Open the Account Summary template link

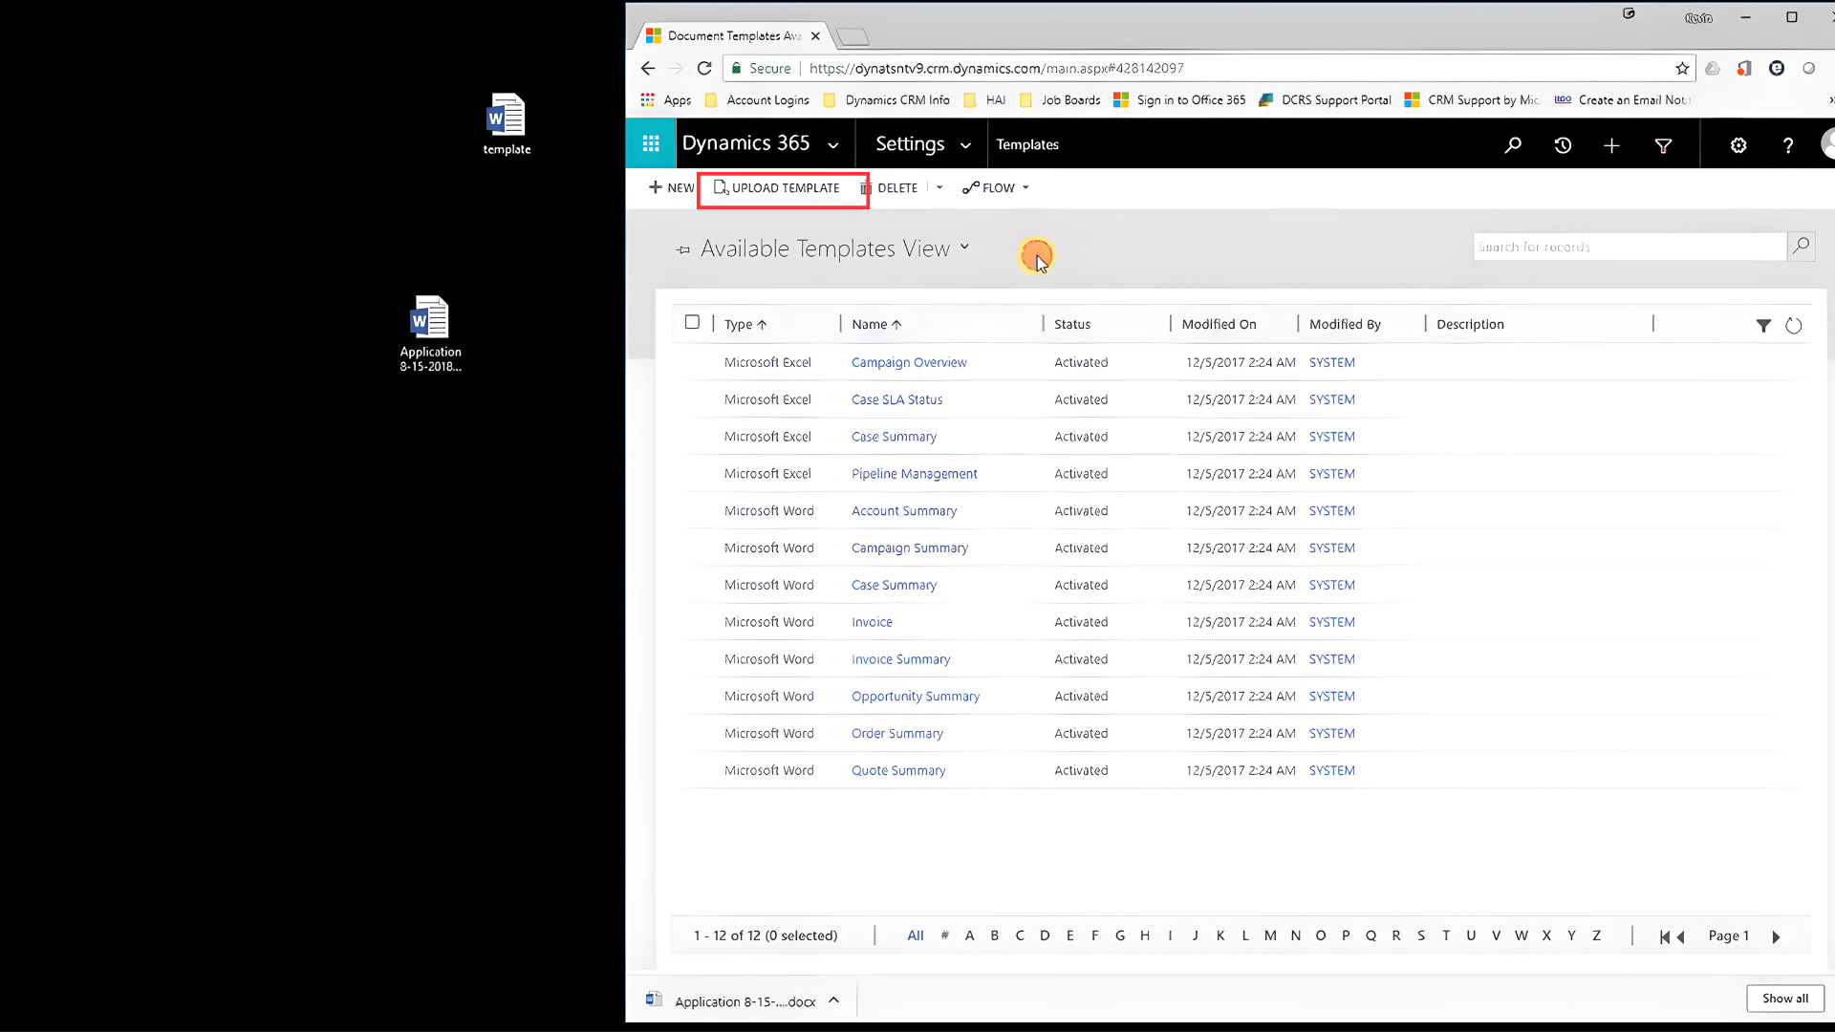[904, 511]
